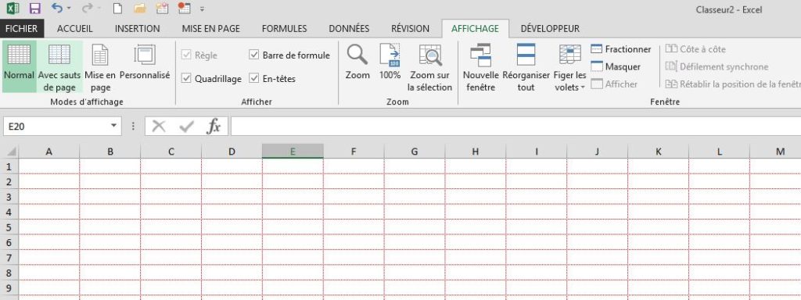801x300 pixels.
Task: Click in the formula bar input
Action: 516,126
